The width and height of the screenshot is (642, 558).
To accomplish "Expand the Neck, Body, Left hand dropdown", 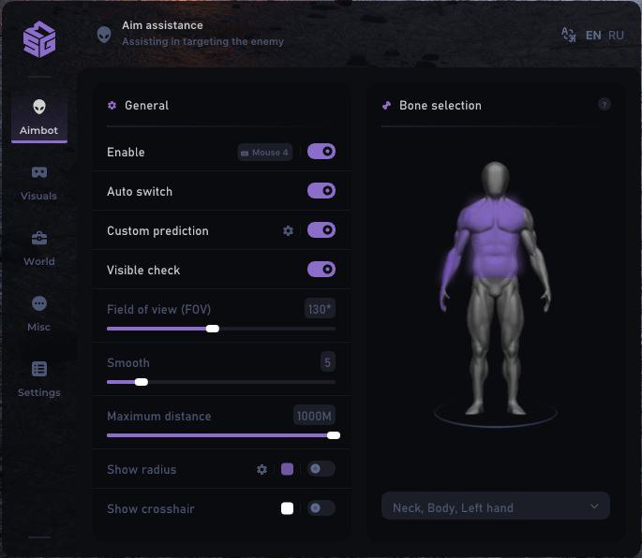I will tap(495, 507).
